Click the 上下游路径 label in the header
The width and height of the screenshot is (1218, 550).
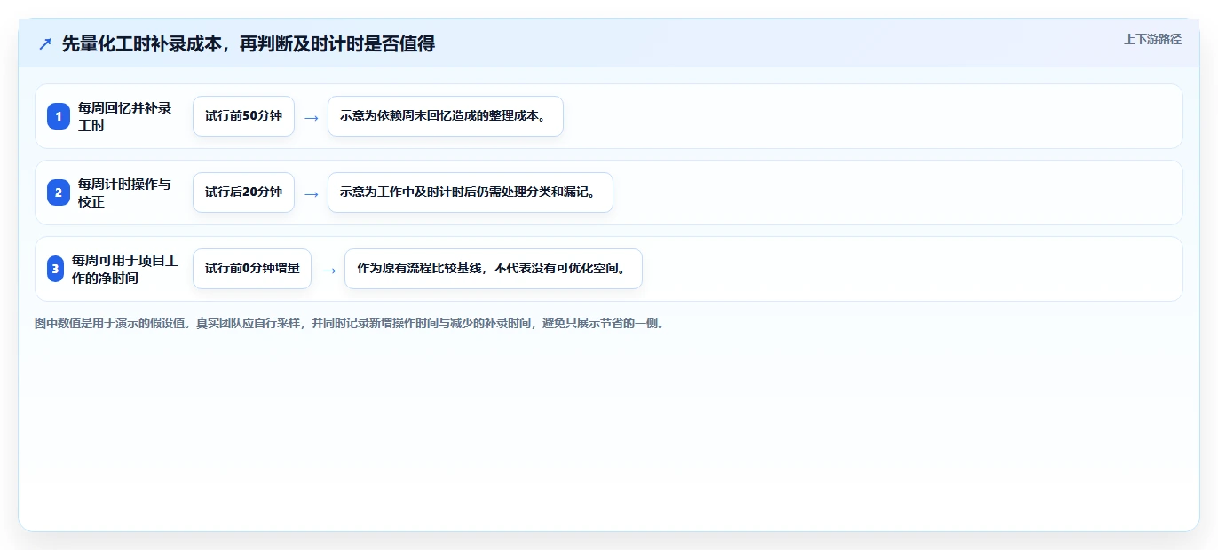click(1152, 39)
